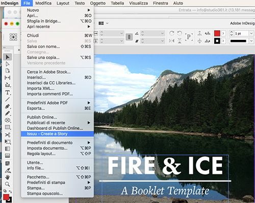Select the Hand tool
This screenshot has height=203, width=255.
pos(8,177)
